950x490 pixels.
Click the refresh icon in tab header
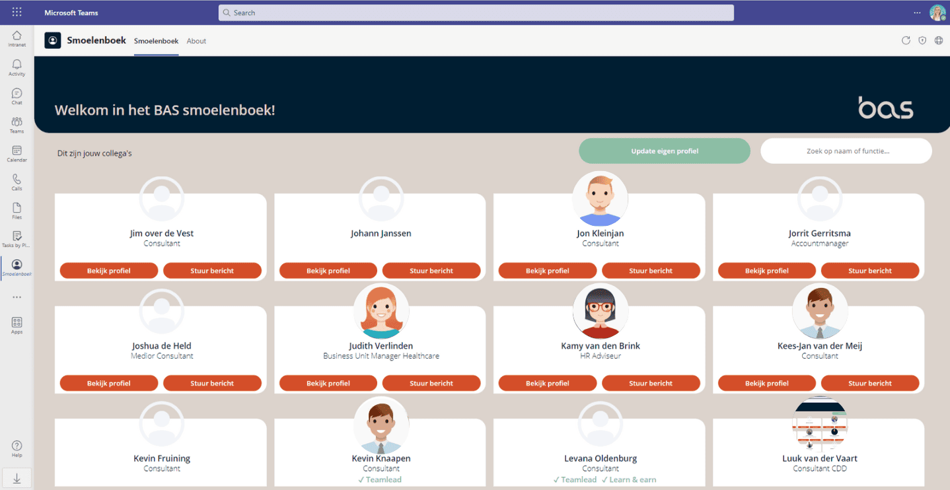[x=906, y=41]
